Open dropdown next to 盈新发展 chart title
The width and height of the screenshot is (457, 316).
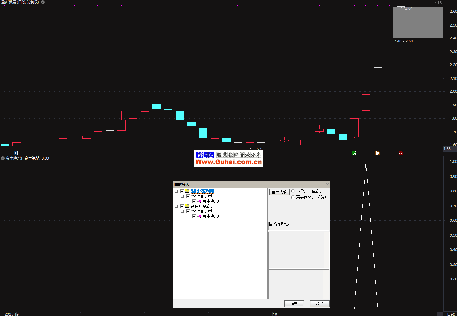43,2
